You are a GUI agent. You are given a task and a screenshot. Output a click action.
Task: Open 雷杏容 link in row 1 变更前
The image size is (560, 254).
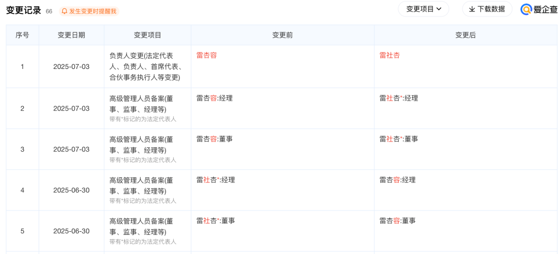tap(206, 55)
